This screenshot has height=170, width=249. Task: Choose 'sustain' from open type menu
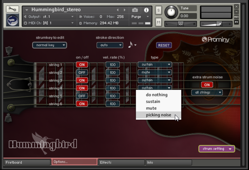click(158, 102)
